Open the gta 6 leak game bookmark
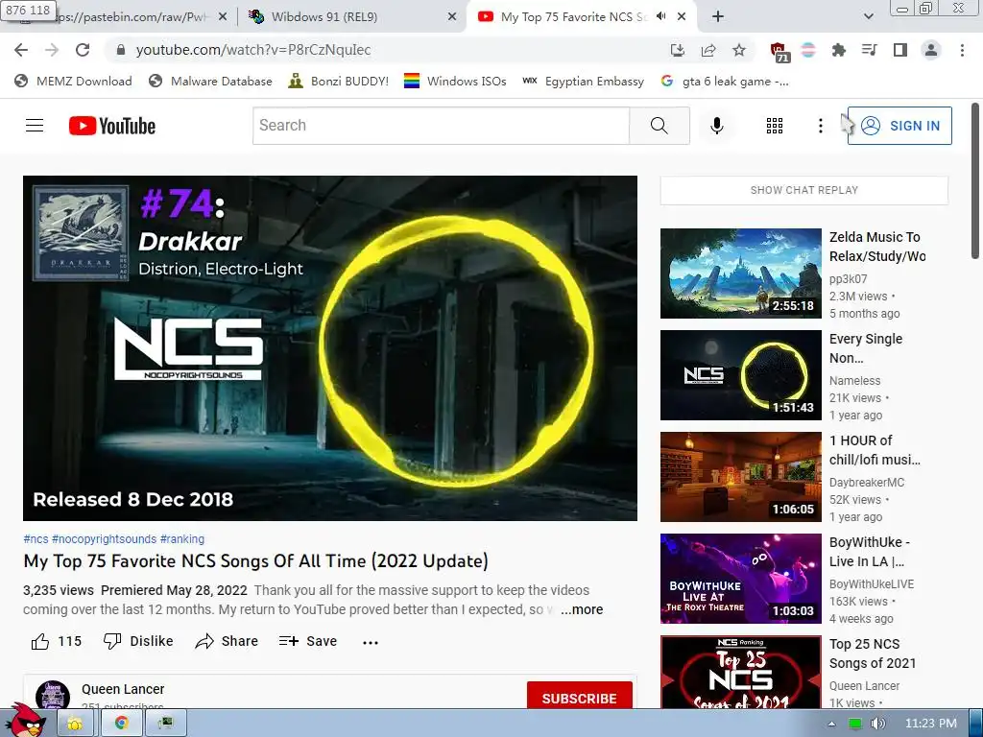The height and width of the screenshot is (737, 983). (725, 81)
